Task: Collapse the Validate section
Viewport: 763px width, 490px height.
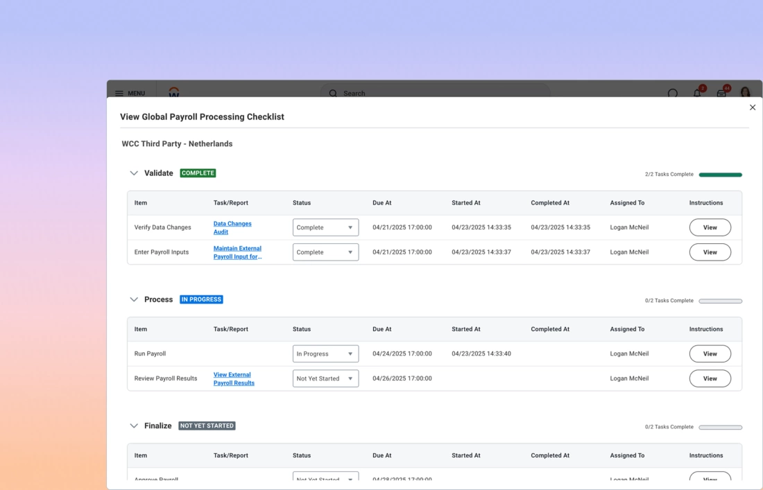Action: 134,173
